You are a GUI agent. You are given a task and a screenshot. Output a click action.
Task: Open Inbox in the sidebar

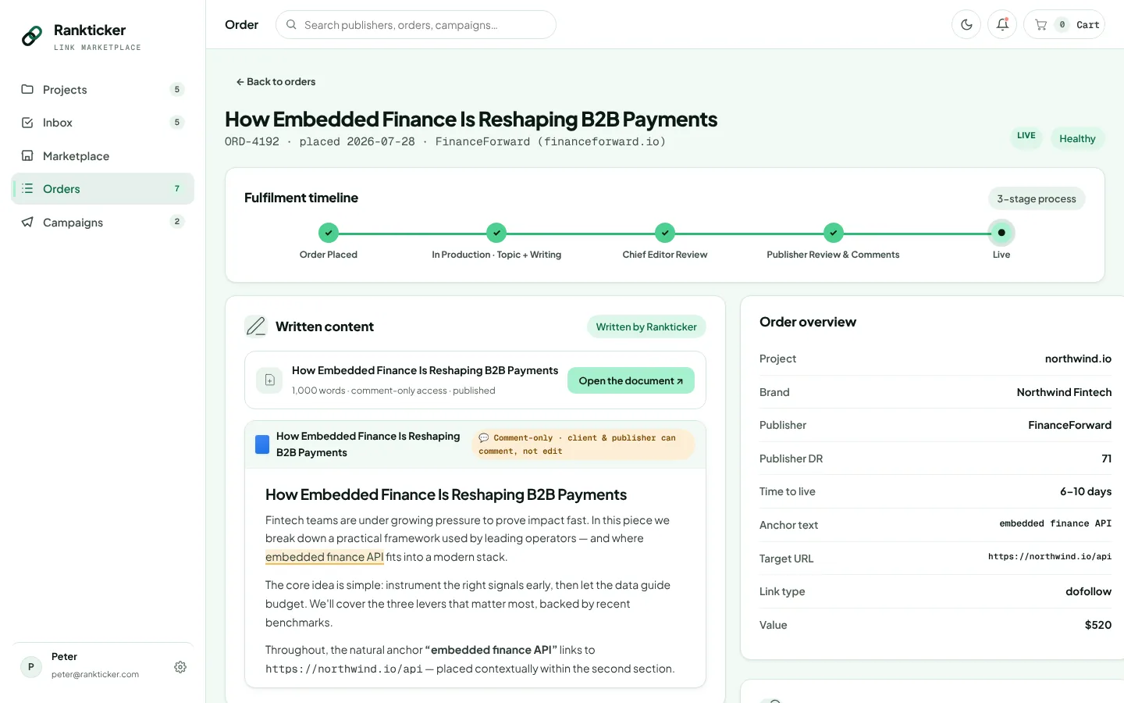[102, 123]
